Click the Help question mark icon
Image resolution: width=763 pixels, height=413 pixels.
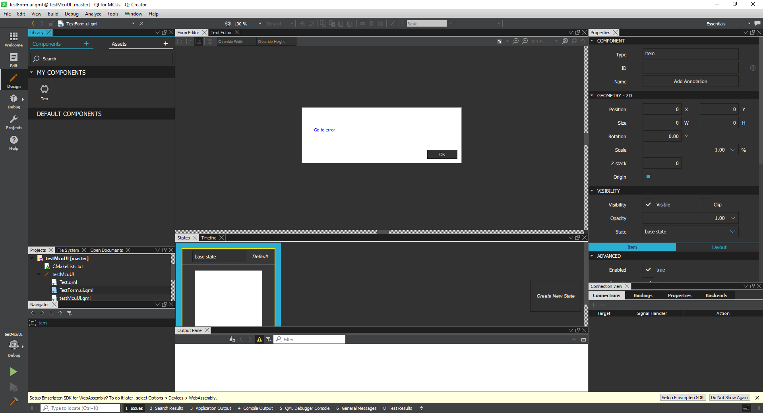click(x=14, y=143)
